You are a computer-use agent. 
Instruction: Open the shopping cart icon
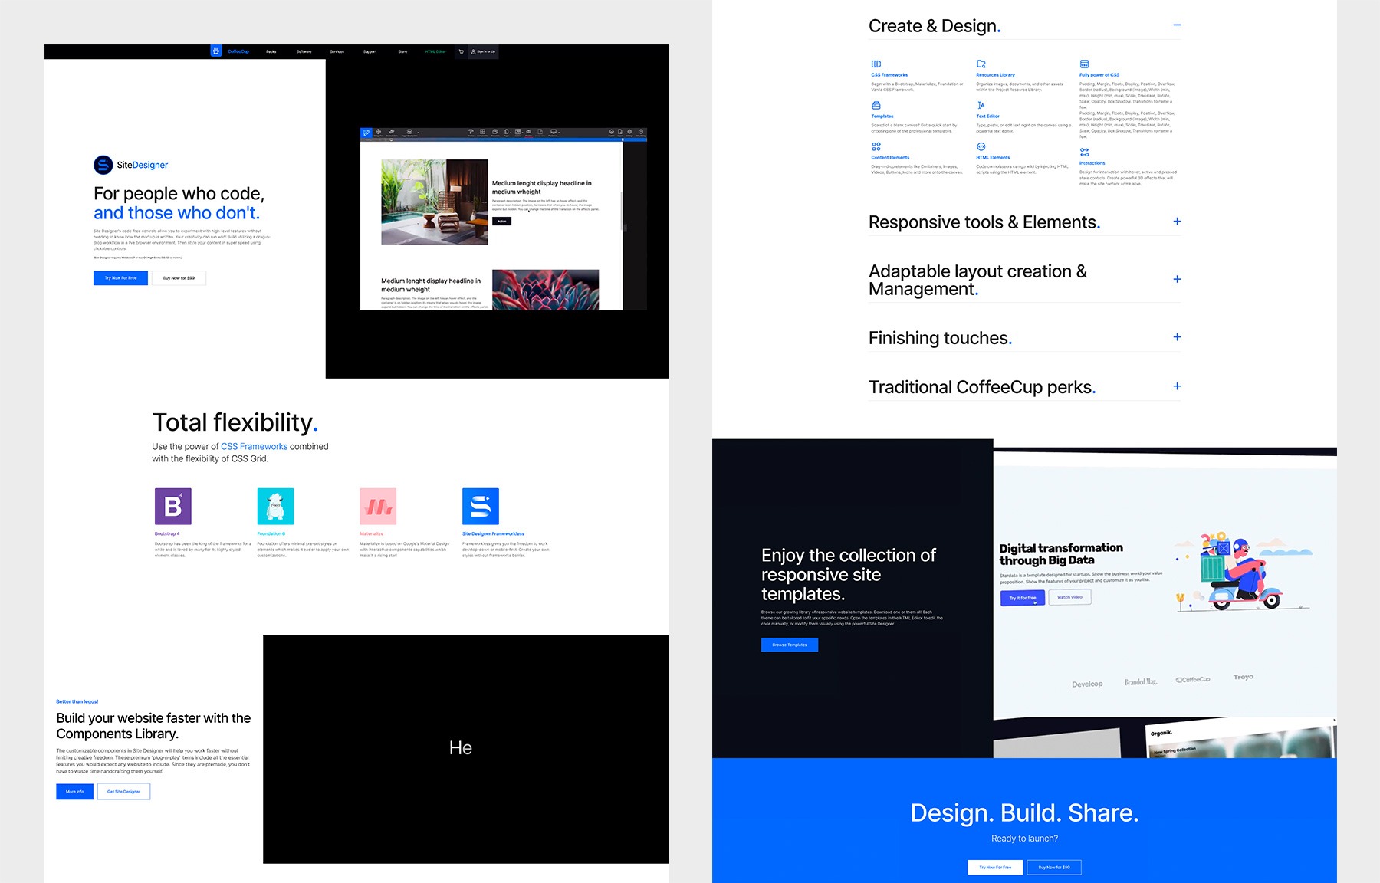[461, 51]
